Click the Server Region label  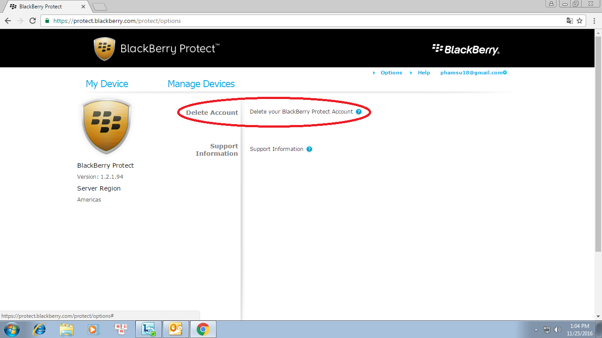click(x=99, y=188)
